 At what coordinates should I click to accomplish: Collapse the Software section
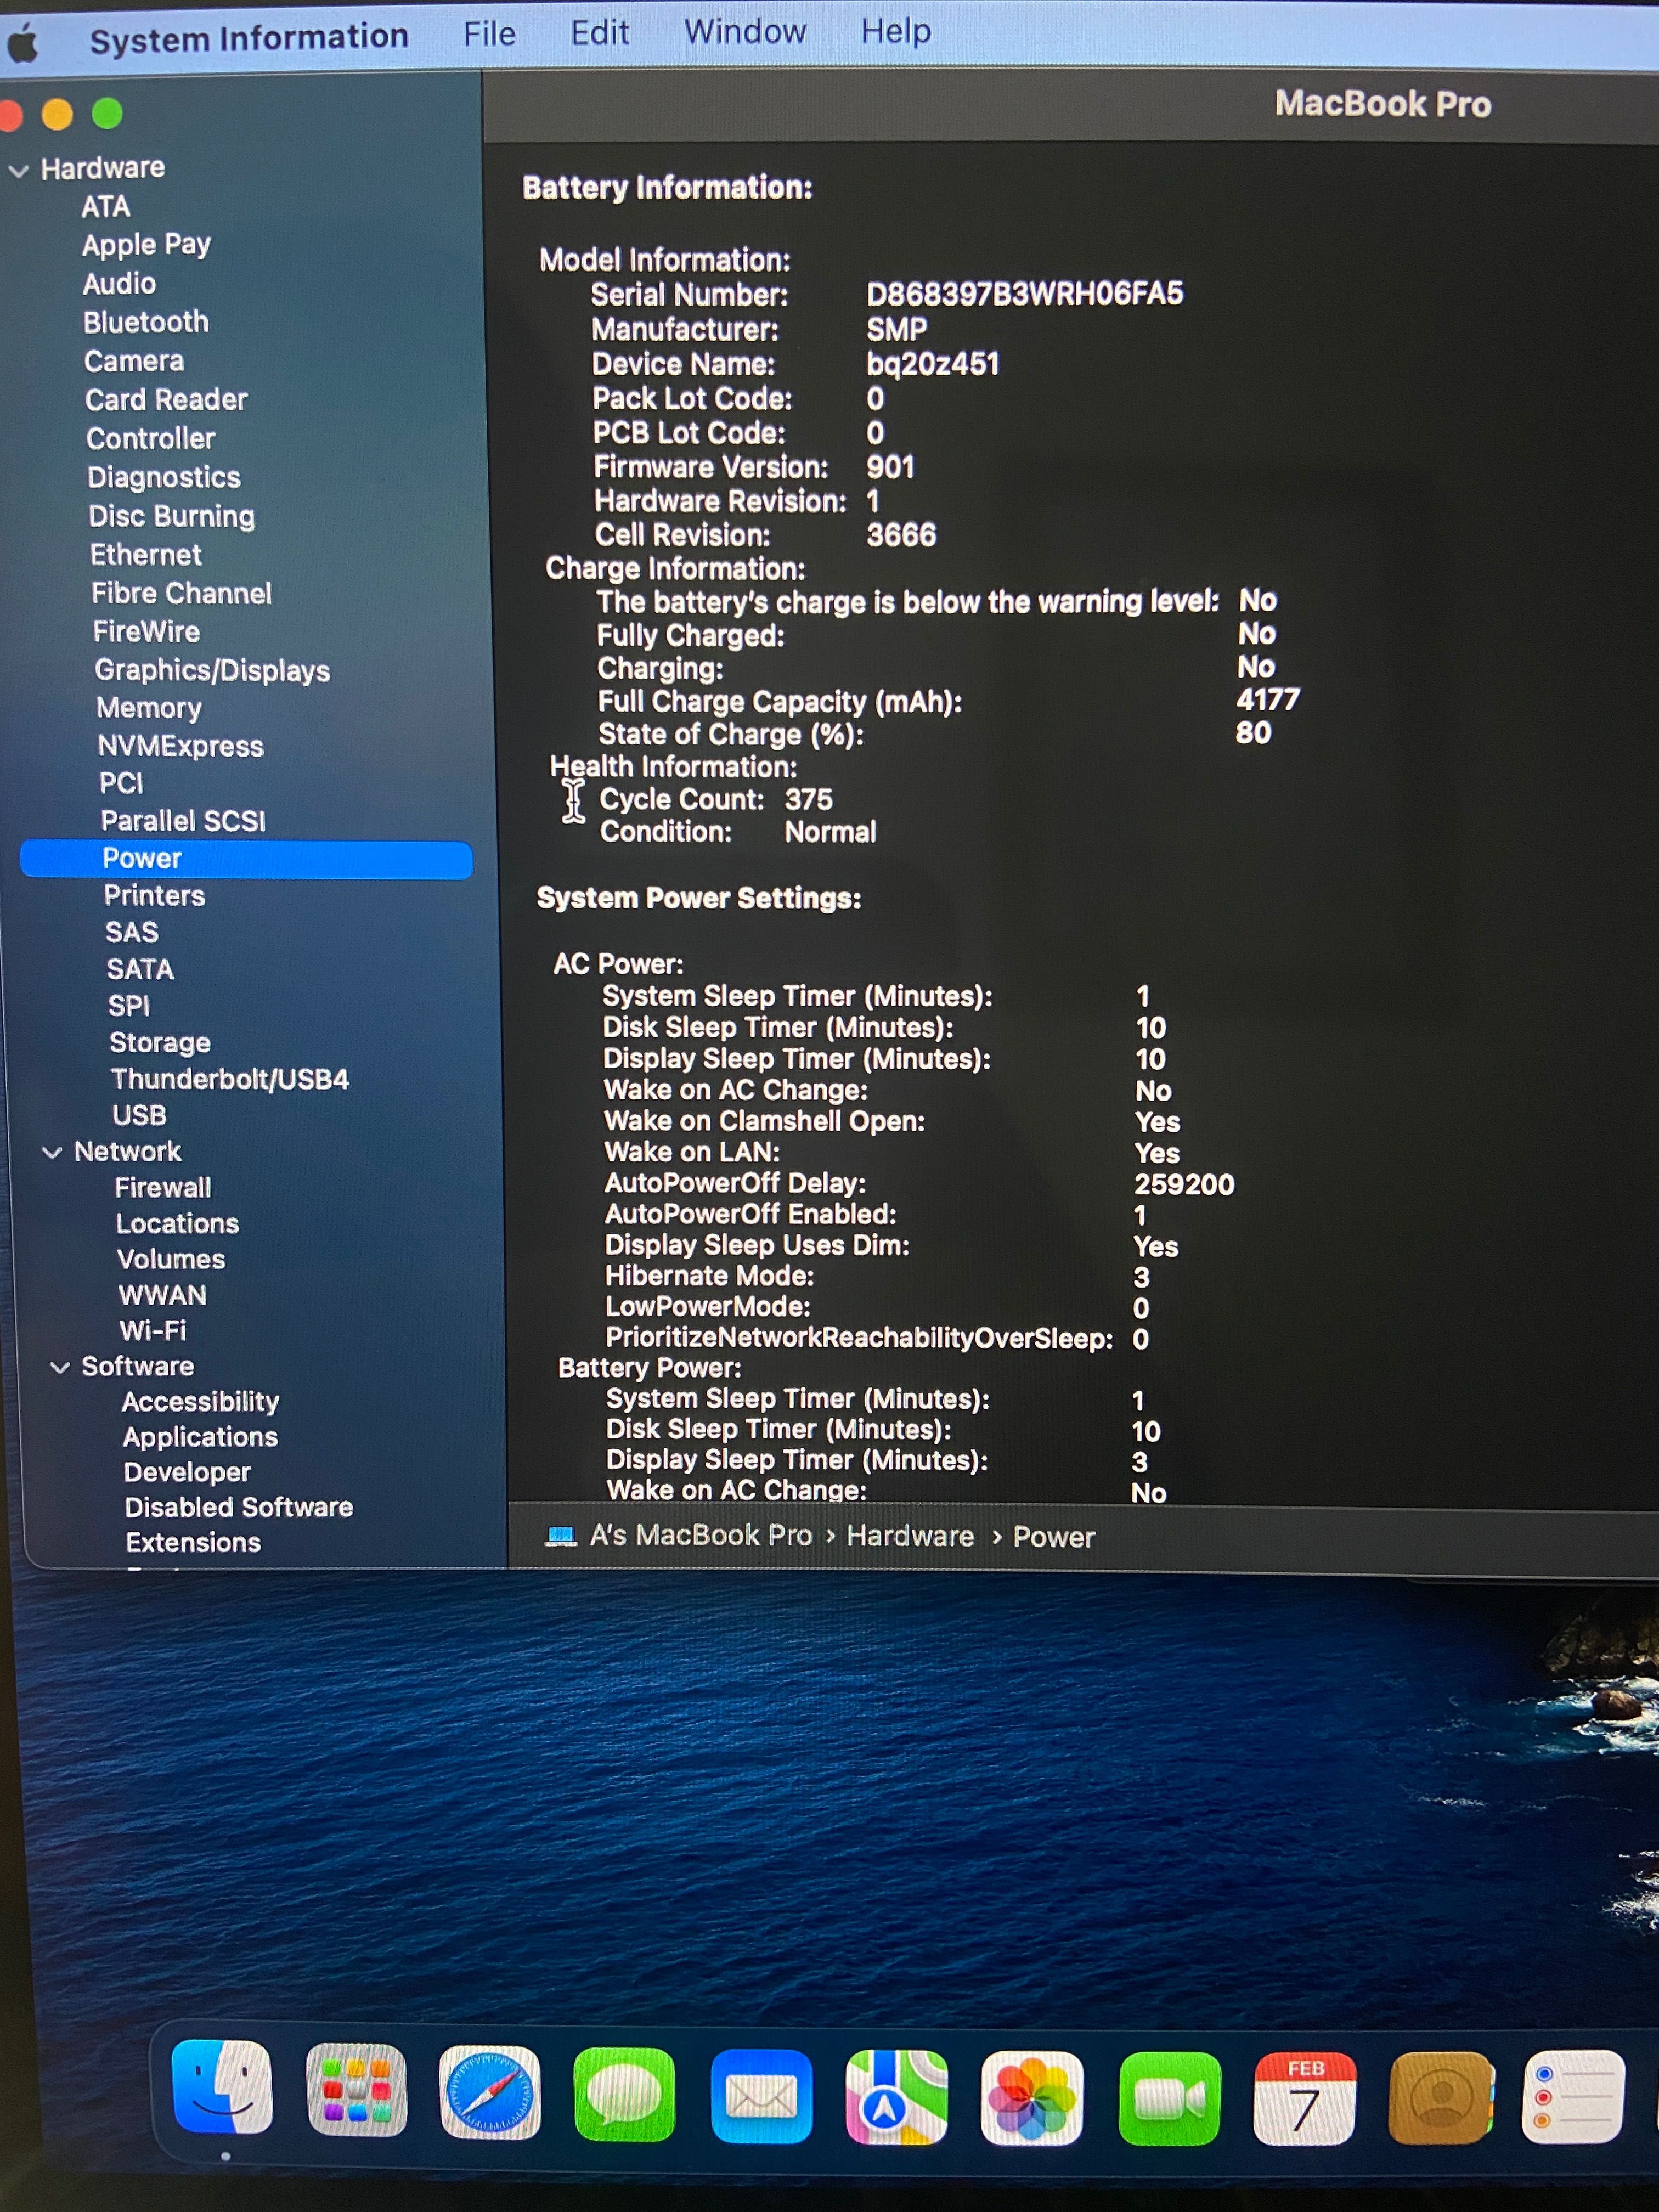[x=60, y=1367]
